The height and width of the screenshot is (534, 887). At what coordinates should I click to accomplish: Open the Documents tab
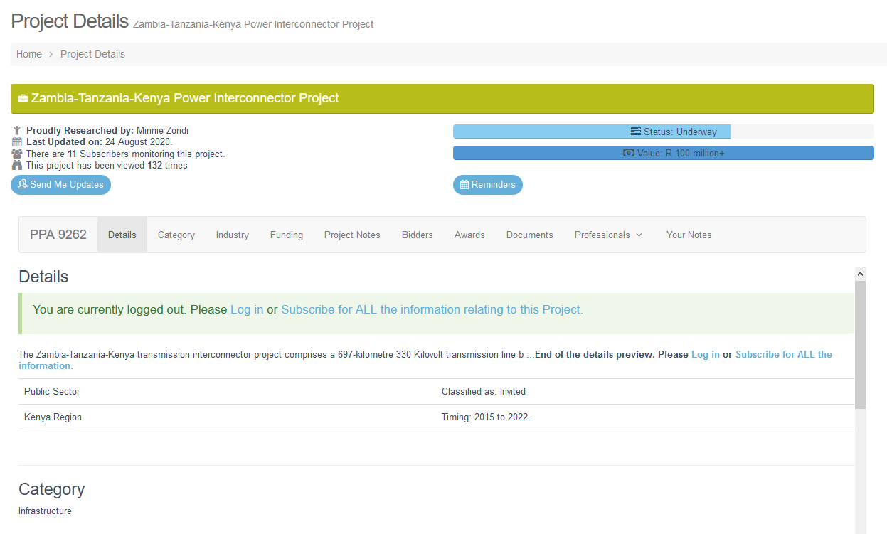click(530, 235)
